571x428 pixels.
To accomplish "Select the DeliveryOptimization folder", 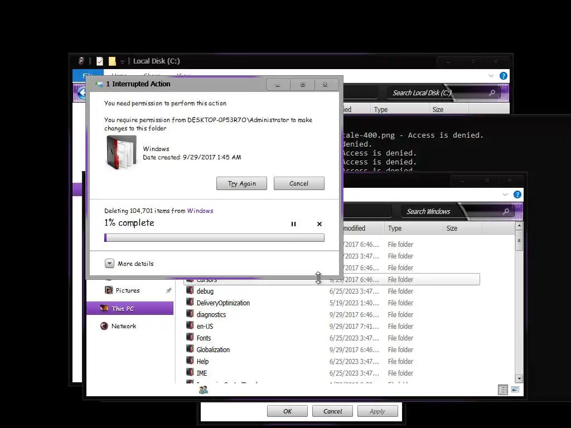I will click(331, 303).
